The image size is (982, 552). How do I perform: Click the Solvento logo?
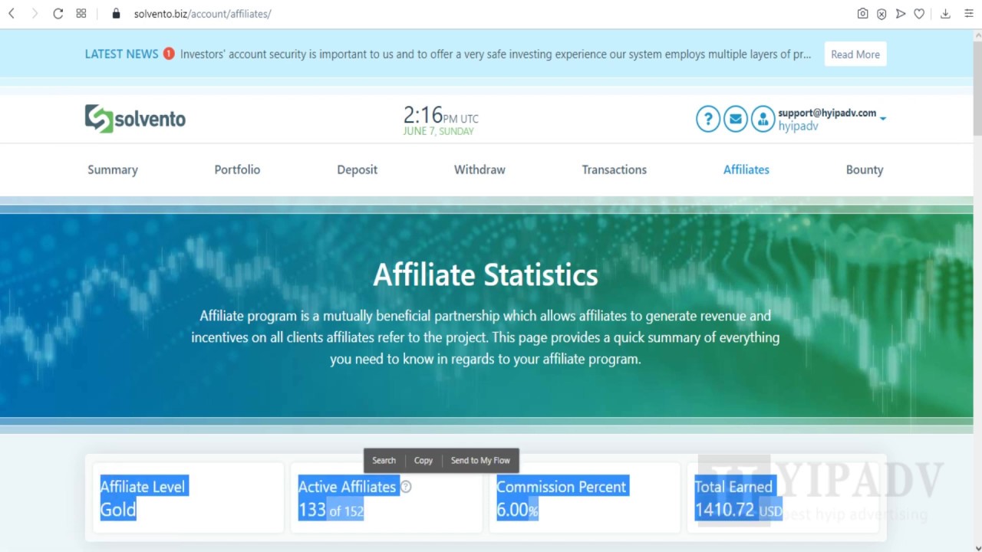(135, 119)
